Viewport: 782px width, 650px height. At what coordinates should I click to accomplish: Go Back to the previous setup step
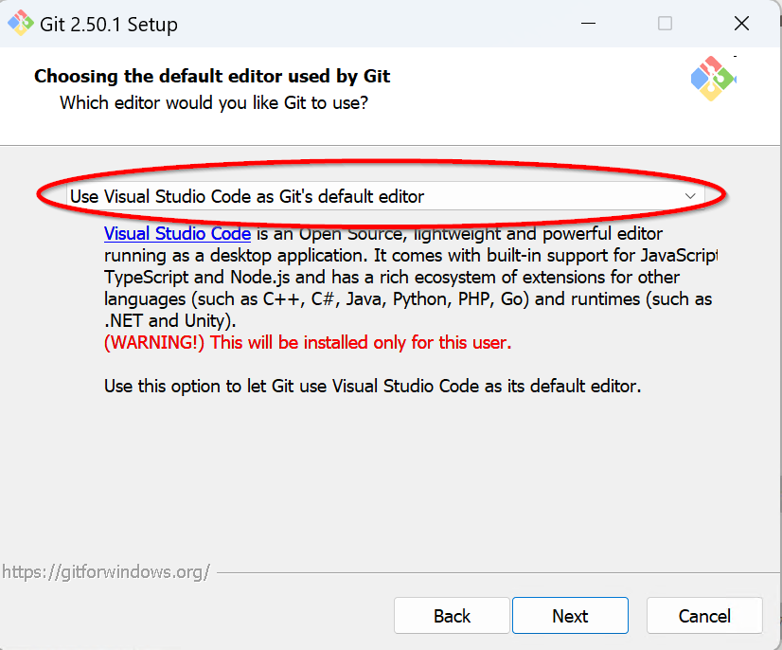click(452, 615)
